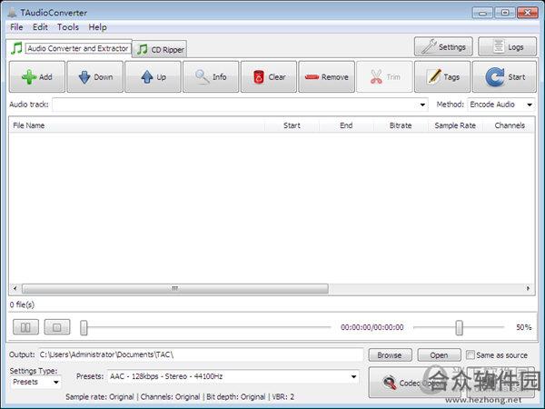The image size is (545, 409).
Task: Click the Sample Rate column header
Action: click(x=455, y=125)
